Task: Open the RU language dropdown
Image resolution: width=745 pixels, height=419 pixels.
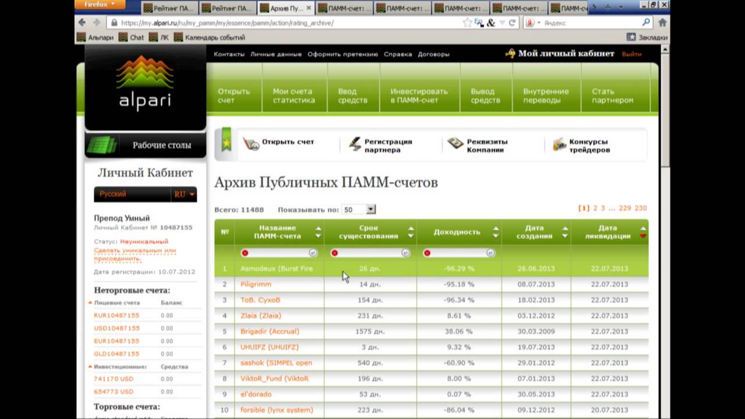Action: click(184, 194)
